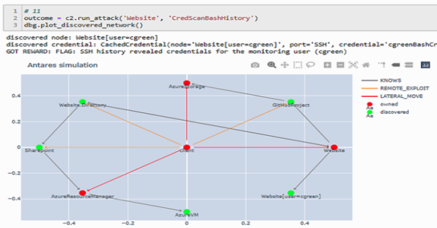This screenshot has height=228, width=437.
Task: Click code line with c2.run_attack call
Action: click(141, 18)
